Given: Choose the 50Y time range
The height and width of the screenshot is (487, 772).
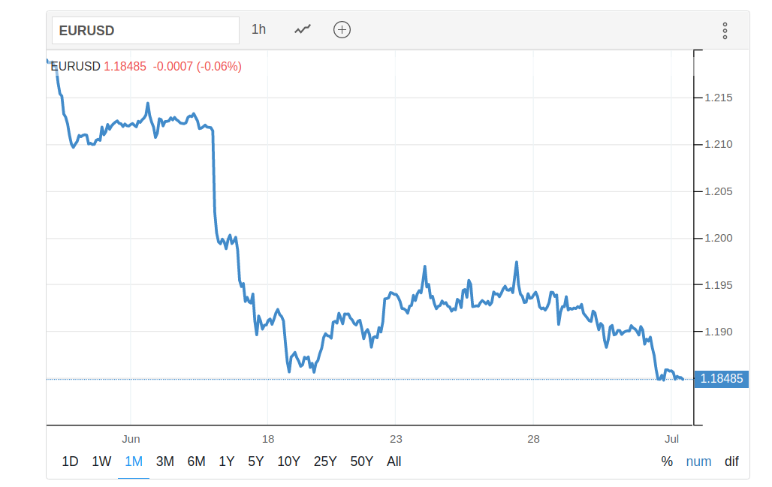Looking at the screenshot, I should pyautogui.click(x=362, y=461).
